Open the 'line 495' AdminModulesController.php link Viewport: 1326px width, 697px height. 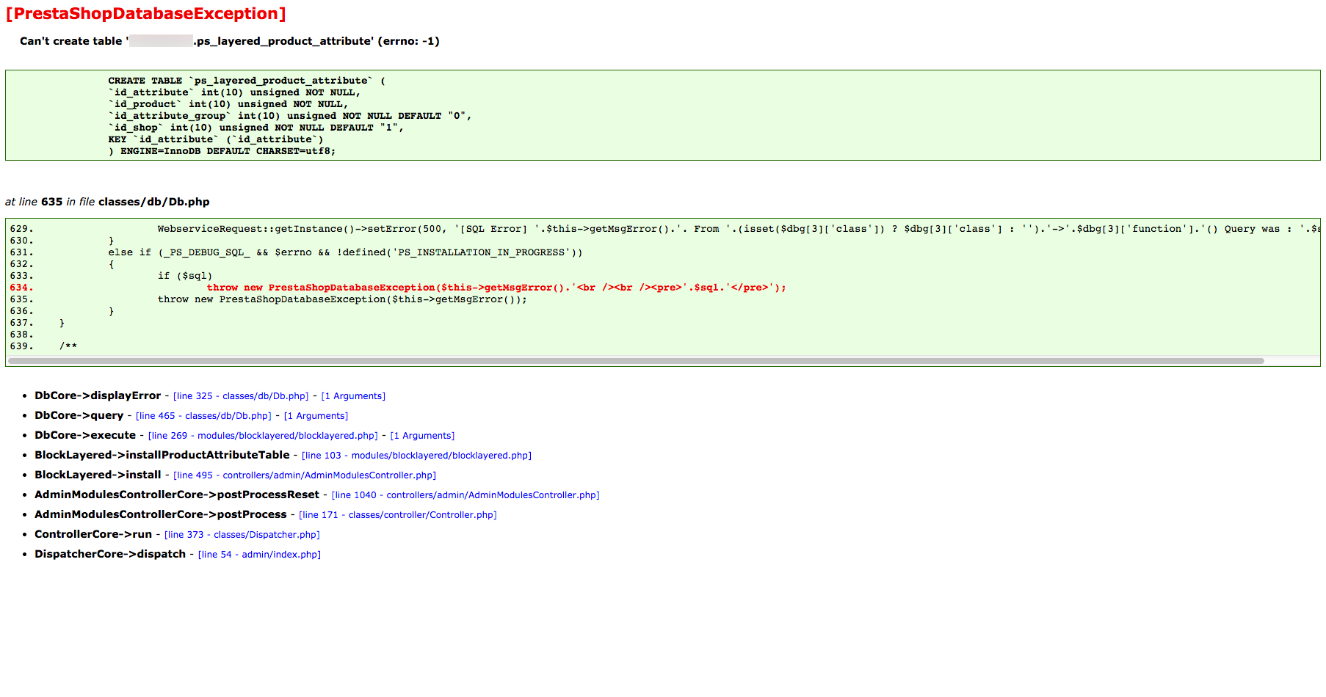pyautogui.click(x=305, y=475)
